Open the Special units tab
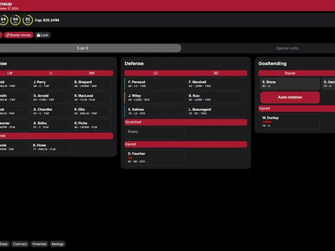Screen dimensions: 335x251 click(x=287, y=48)
